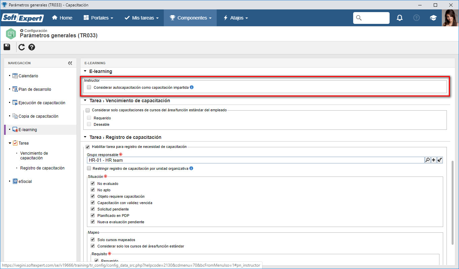The image size is (459, 269).
Task: Select eSocial in navigation
Action: click(x=25, y=182)
